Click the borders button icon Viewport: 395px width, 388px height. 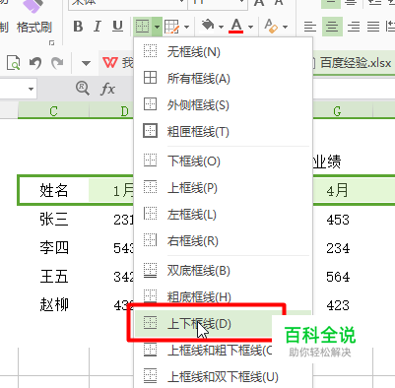coord(143,27)
